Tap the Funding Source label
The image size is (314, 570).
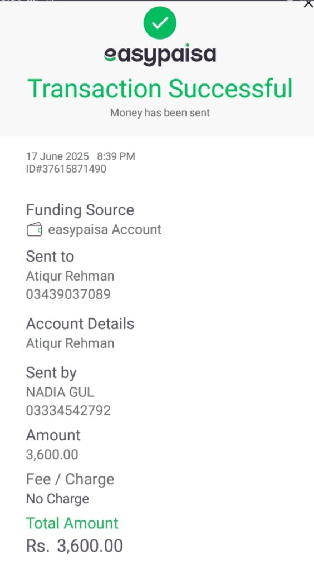click(80, 210)
